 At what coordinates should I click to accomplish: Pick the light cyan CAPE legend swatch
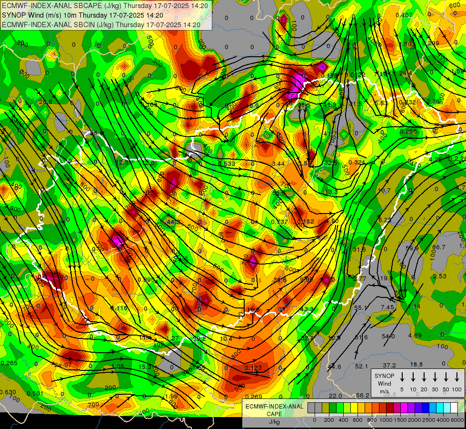click(x=447, y=408)
